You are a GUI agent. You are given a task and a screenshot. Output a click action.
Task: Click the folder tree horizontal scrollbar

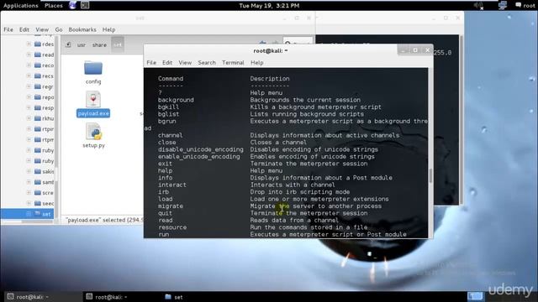[37, 221]
